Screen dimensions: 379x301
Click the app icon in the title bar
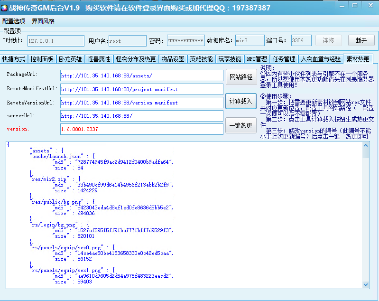[x=4, y=8]
